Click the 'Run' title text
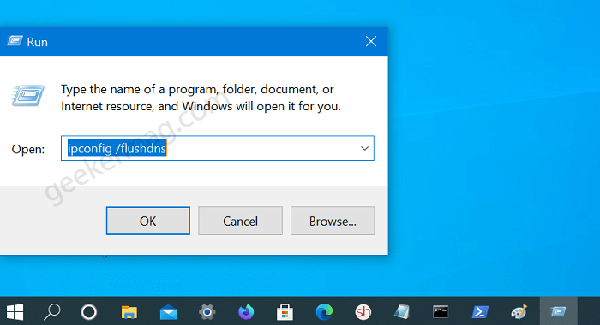600x325 pixels. coord(37,42)
